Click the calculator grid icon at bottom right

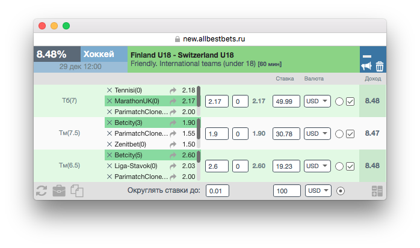click(377, 191)
